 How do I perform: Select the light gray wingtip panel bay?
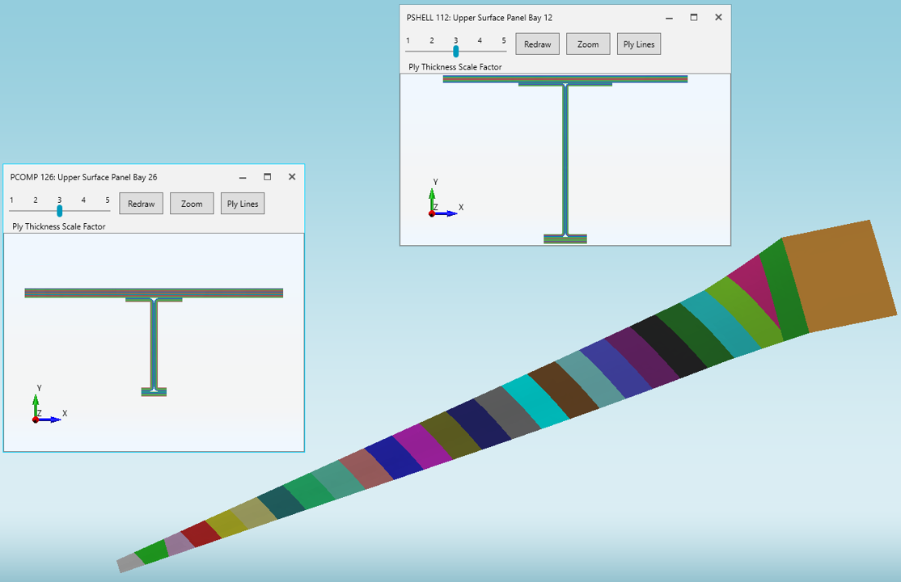click(x=130, y=563)
